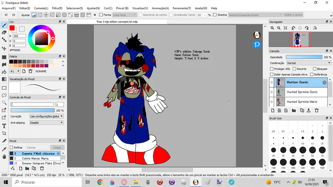Add a new layer folder
The image size is (333, 187).
pos(294,110)
